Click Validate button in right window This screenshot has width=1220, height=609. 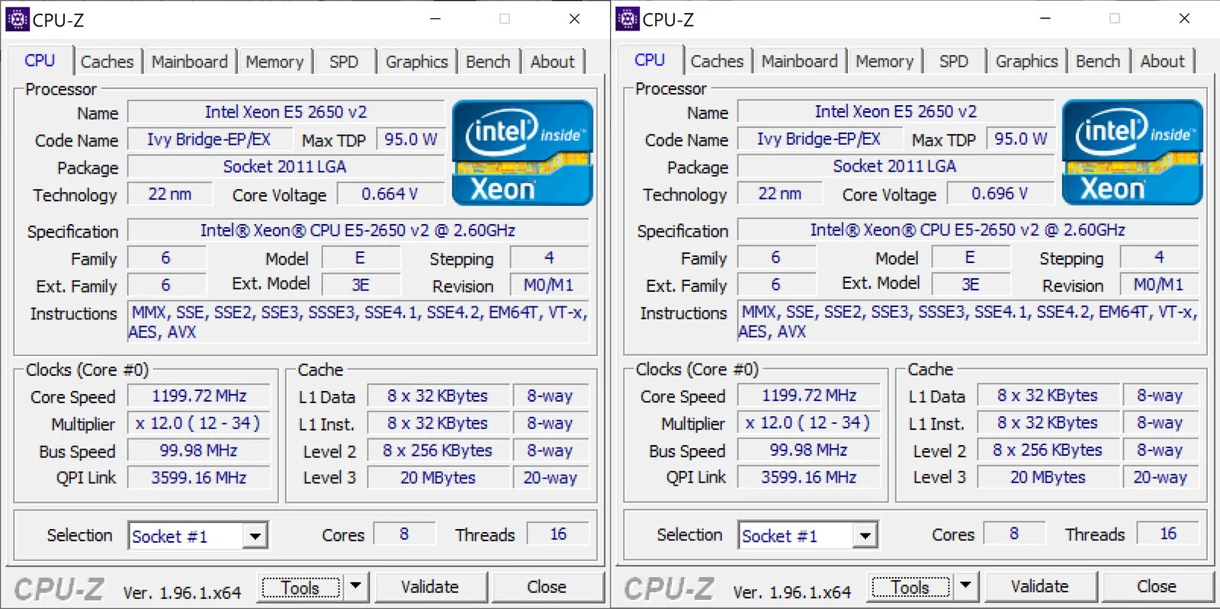point(1040,586)
